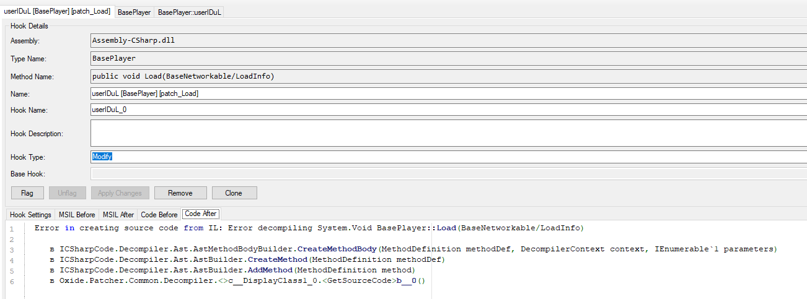Select the Code After tab
This screenshot has width=807, height=299.
[x=201, y=214]
